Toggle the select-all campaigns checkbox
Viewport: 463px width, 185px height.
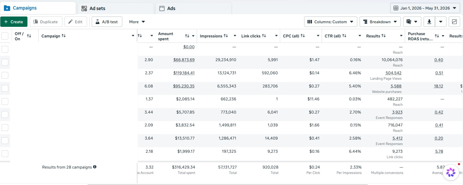point(5,36)
